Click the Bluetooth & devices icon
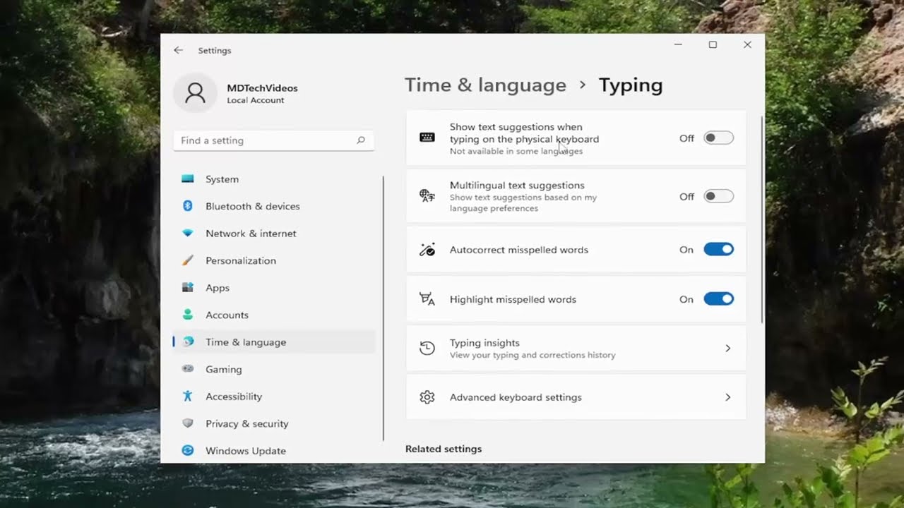 [x=188, y=206]
